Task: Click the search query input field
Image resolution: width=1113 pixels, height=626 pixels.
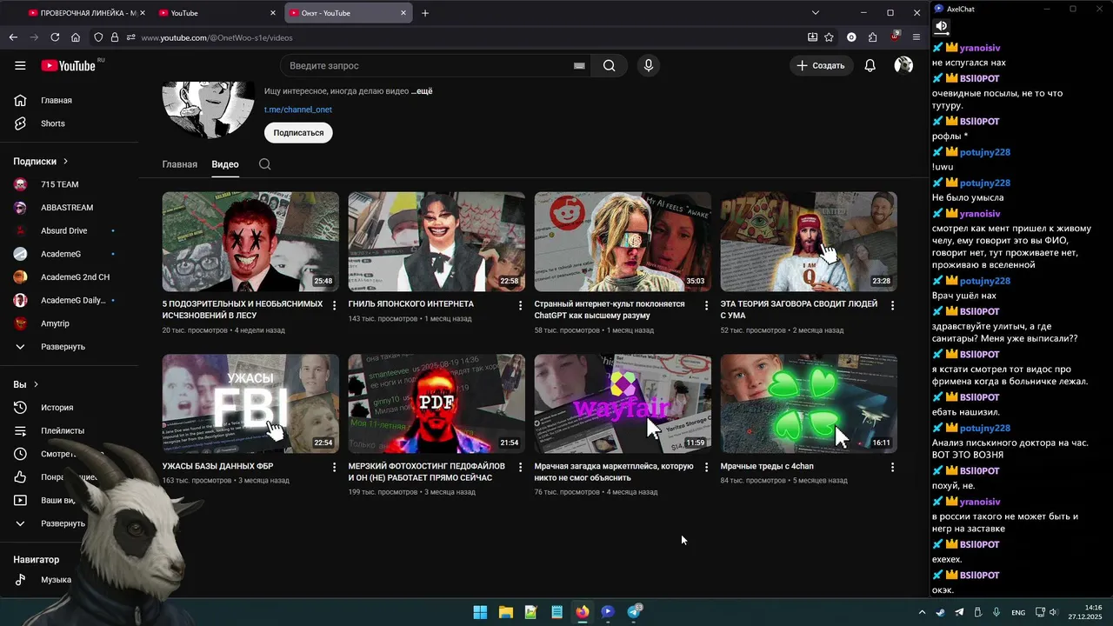Action: point(426,65)
